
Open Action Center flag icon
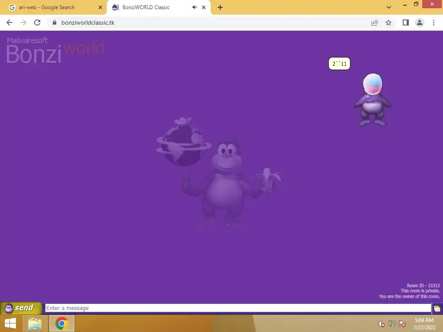(x=402, y=324)
